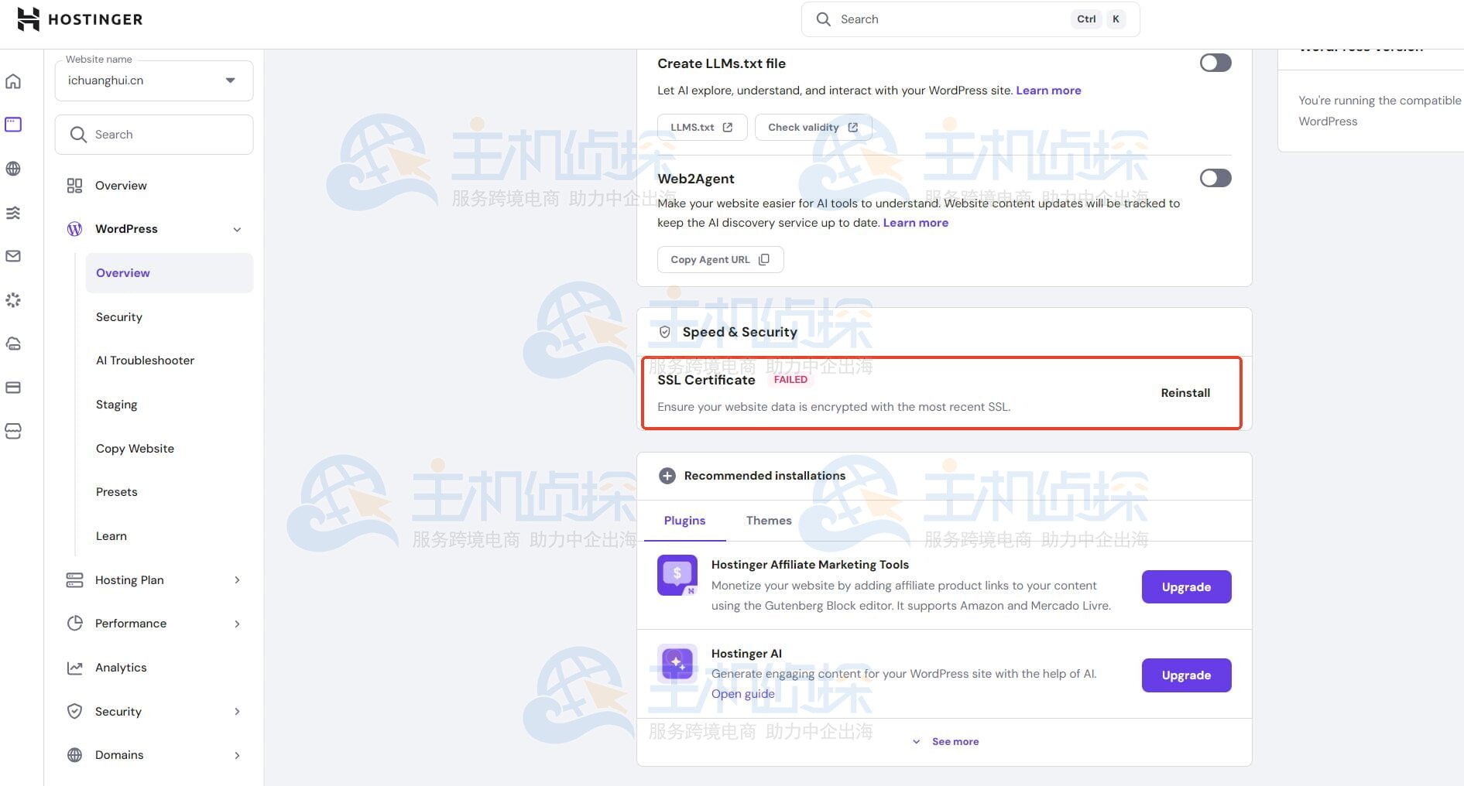Collapse the WordPress sidebar section
1464x786 pixels.
(237, 229)
